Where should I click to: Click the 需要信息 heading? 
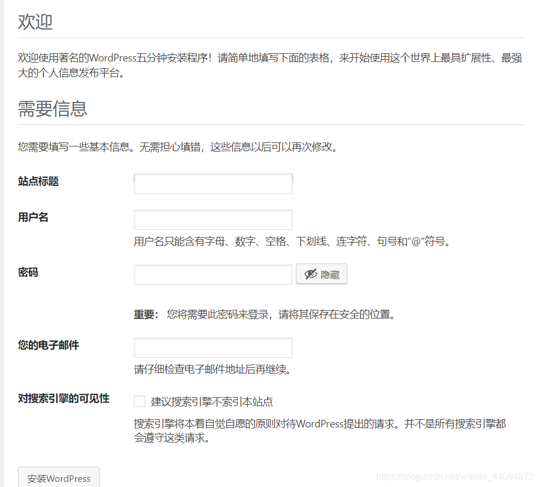[53, 109]
